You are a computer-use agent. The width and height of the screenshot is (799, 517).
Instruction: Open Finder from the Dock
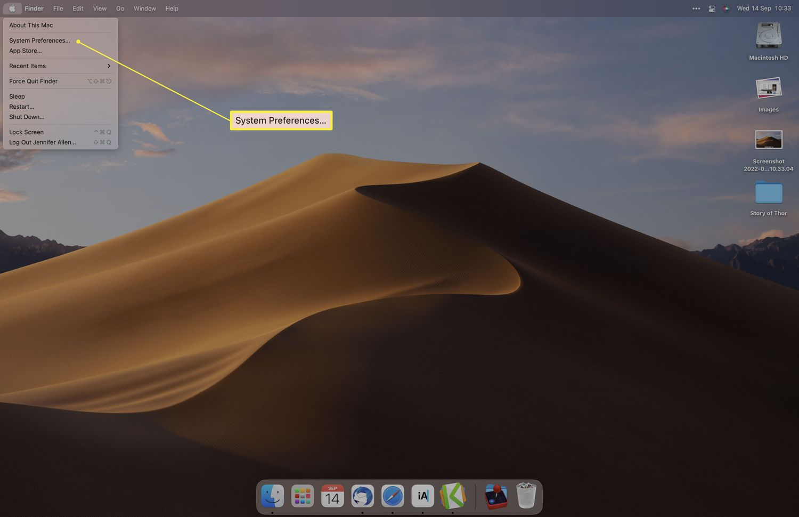[272, 496]
